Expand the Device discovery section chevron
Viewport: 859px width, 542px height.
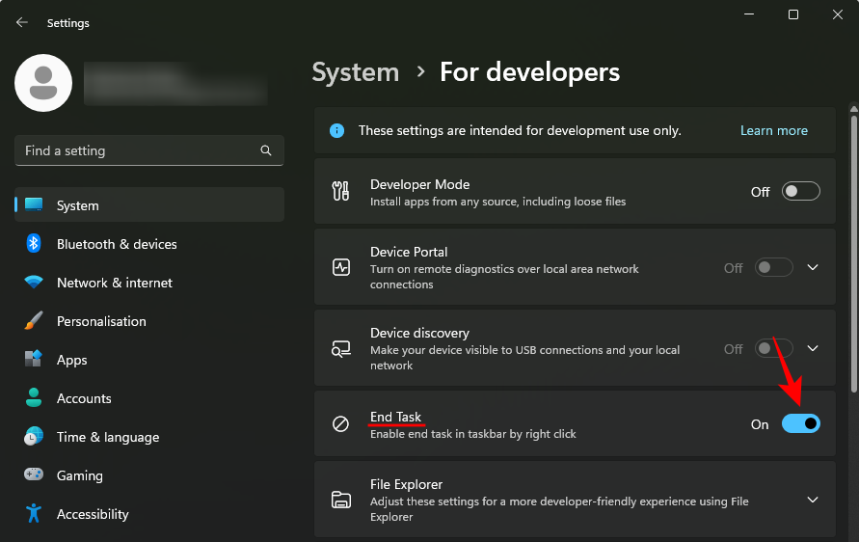point(813,349)
